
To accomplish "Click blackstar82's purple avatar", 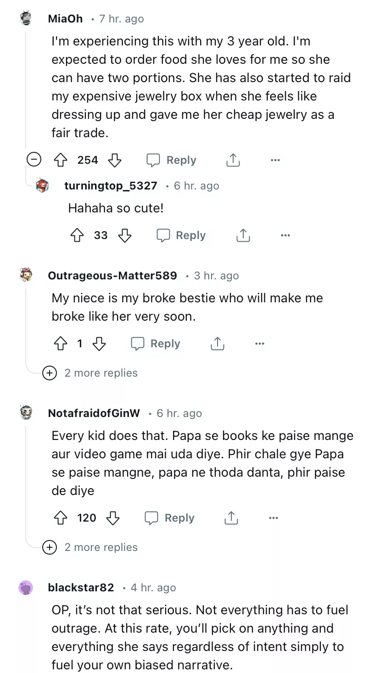I will pyautogui.click(x=26, y=588).
